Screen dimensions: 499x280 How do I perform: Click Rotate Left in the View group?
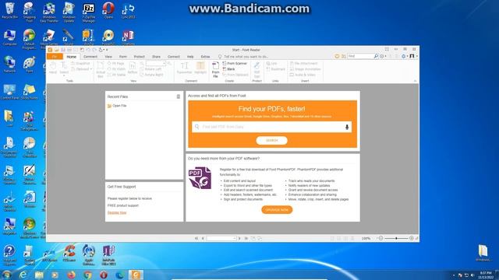pos(150,69)
